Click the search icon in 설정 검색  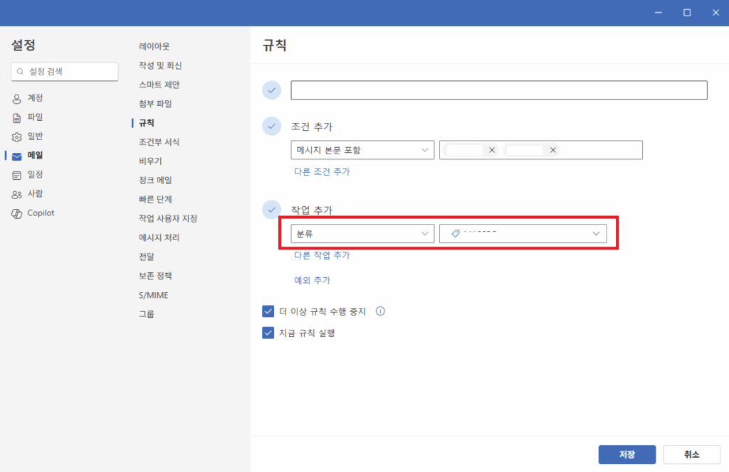pyautogui.click(x=20, y=71)
